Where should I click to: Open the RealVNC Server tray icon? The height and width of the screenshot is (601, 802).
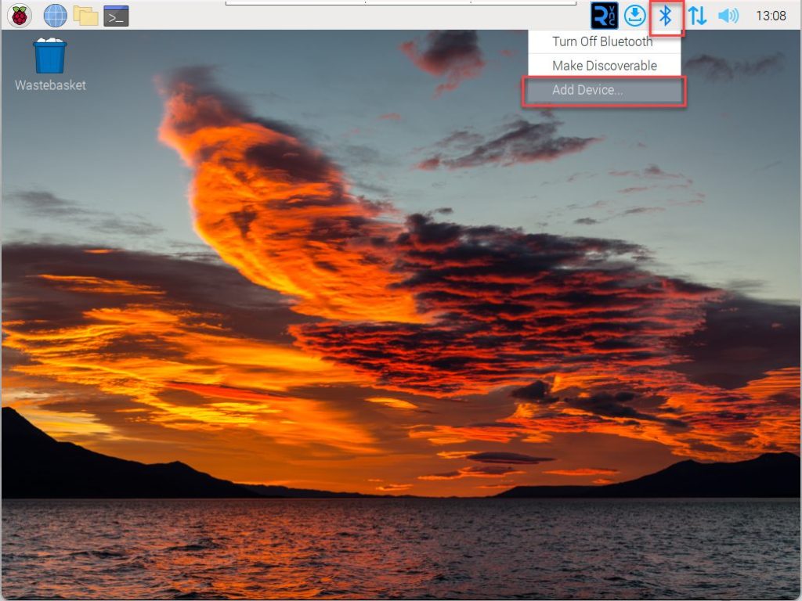(604, 16)
